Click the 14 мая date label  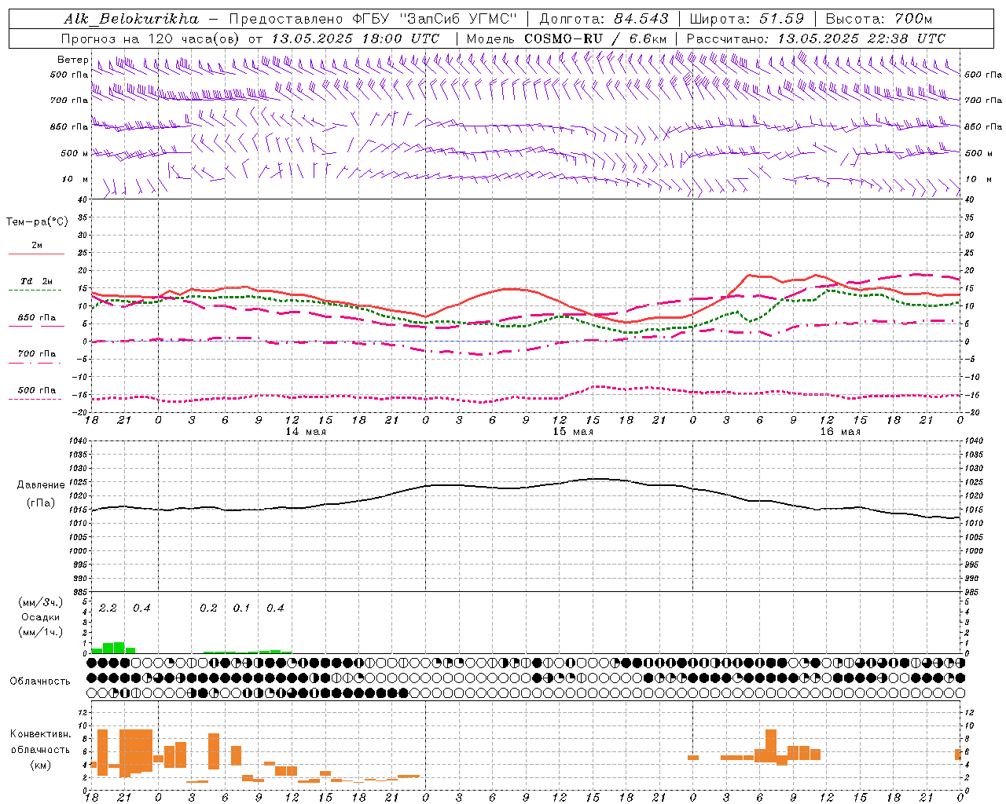(x=306, y=432)
